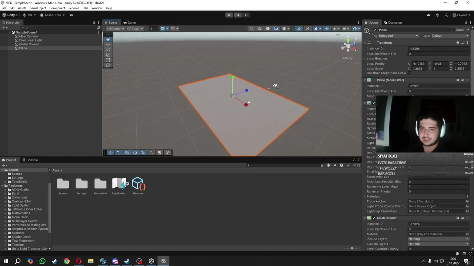This screenshot has width=474, height=266.
Task: Open the Console tab
Action: coord(30,160)
